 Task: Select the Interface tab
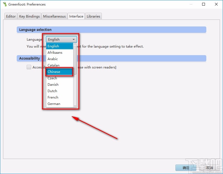pyautogui.click(x=76, y=16)
